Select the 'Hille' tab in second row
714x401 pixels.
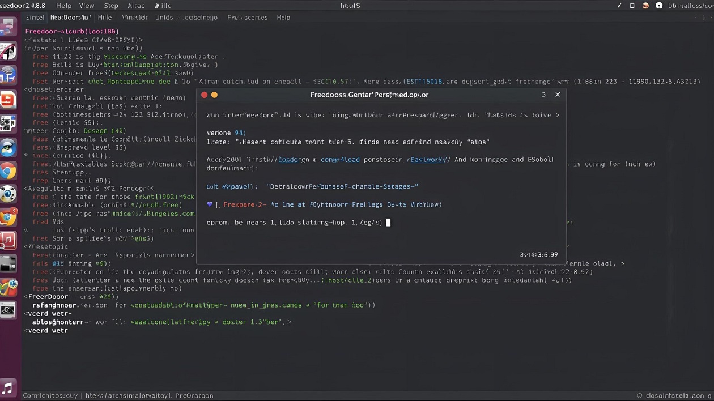click(x=105, y=18)
